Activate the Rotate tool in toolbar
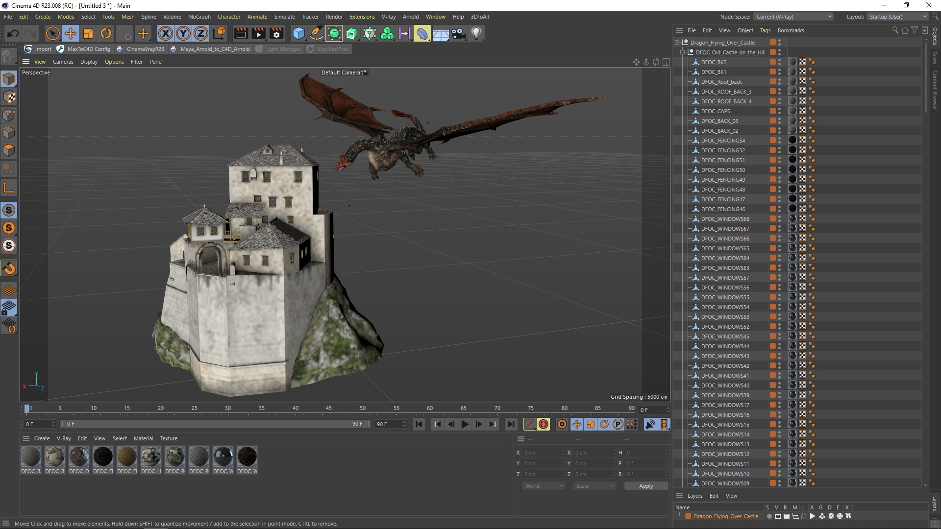 [x=106, y=33]
